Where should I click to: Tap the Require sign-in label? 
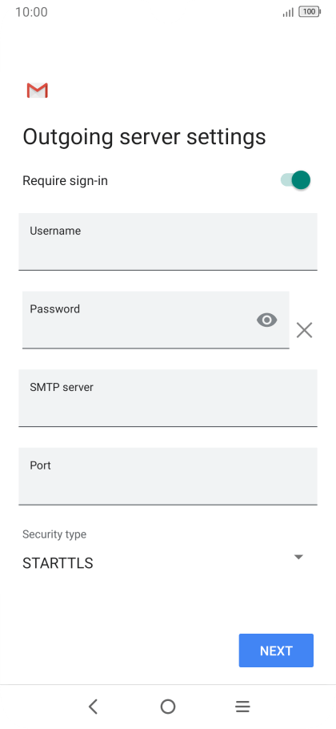[65, 181]
